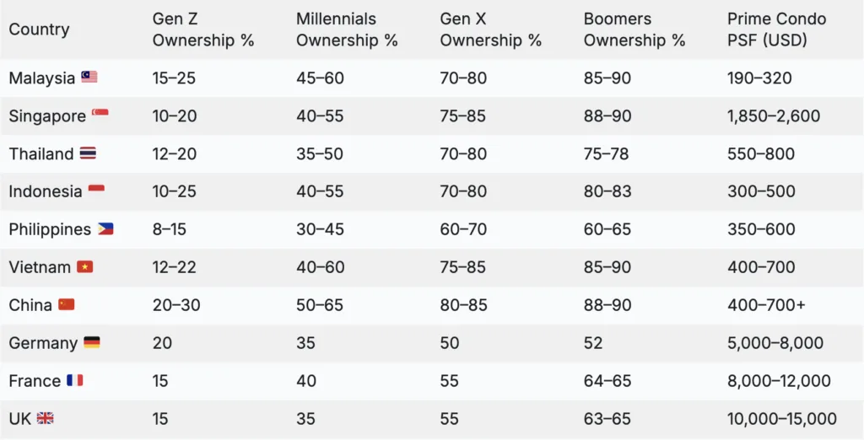Image resolution: width=864 pixels, height=440 pixels.
Task: Click the France flag icon
Action: click(75, 380)
